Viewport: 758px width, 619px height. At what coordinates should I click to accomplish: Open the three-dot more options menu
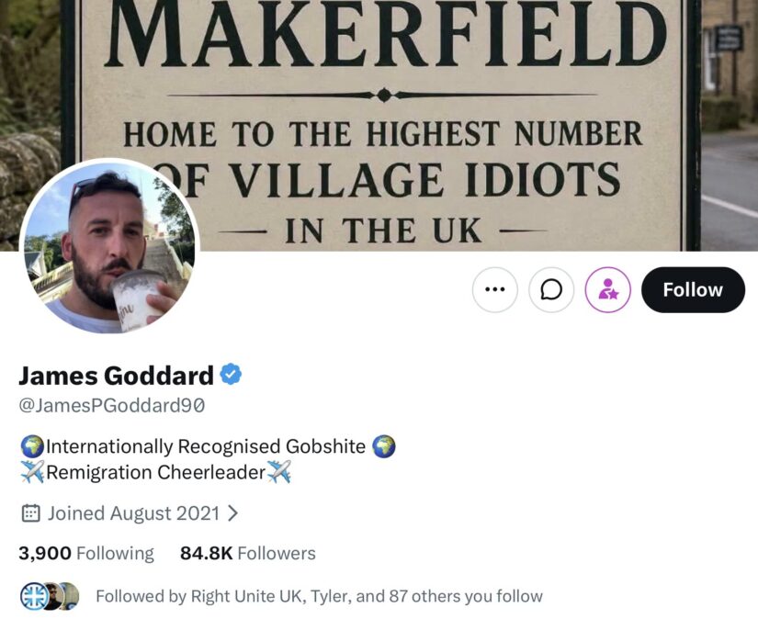(x=494, y=290)
